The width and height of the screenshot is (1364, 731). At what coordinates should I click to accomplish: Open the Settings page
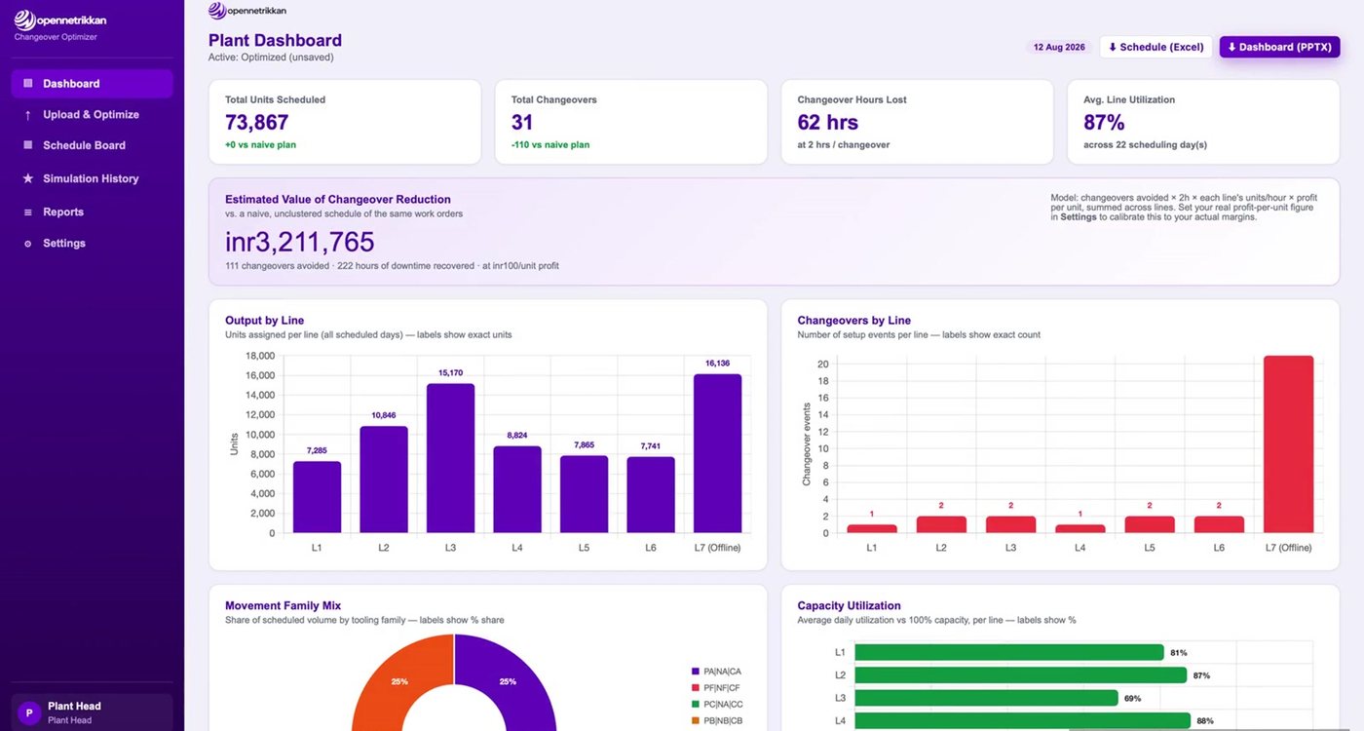pos(92,244)
